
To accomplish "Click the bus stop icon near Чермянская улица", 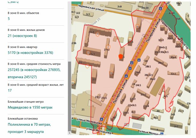I will (161, 9).
